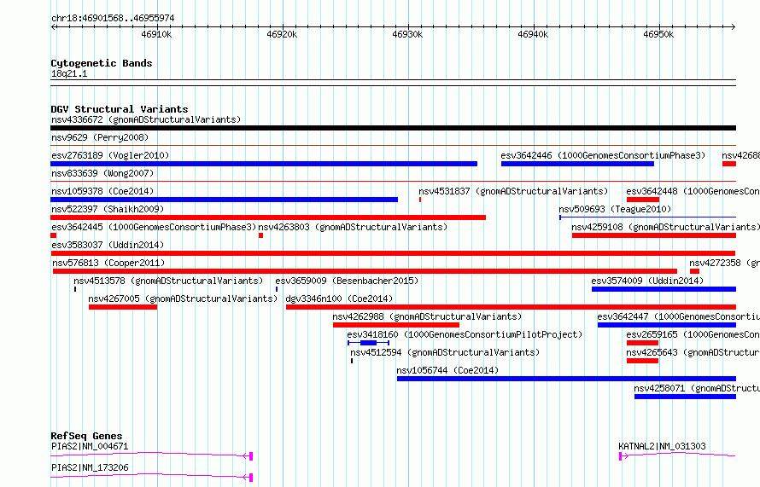Click the 46910k ruler label
Viewport: 760px width, 487px height.
156,34
